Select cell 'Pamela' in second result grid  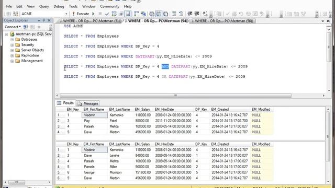pos(95,167)
